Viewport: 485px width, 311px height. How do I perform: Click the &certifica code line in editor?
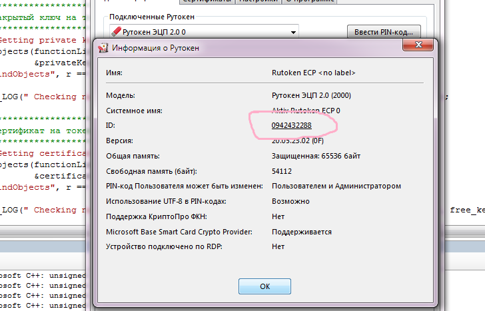60,176
